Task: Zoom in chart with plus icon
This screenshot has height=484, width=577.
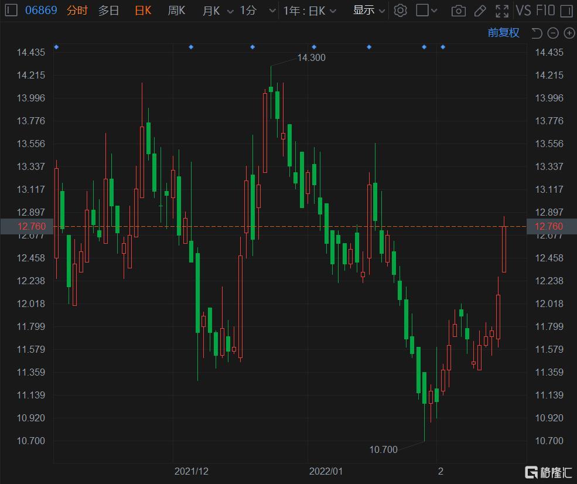Action: pos(569,33)
